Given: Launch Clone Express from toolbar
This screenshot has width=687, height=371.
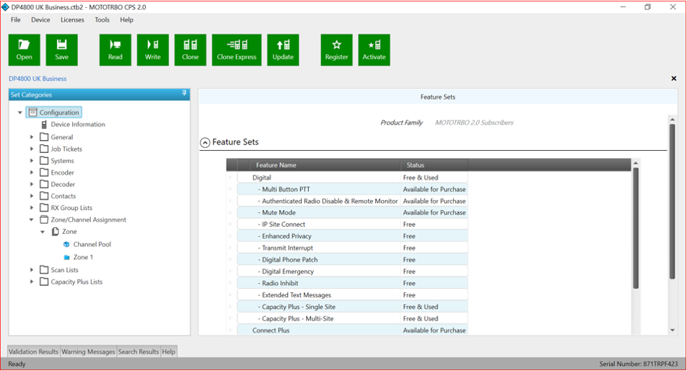Looking at the screenshot, I should [237, 50].
